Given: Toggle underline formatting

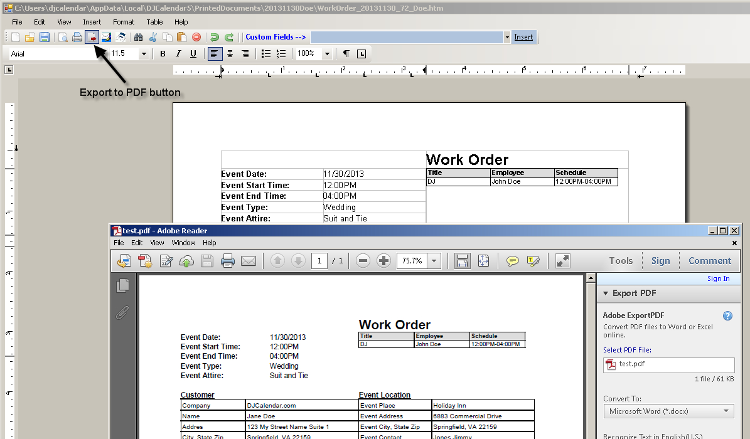Looking at the screenshot, I should click(193, 54).
